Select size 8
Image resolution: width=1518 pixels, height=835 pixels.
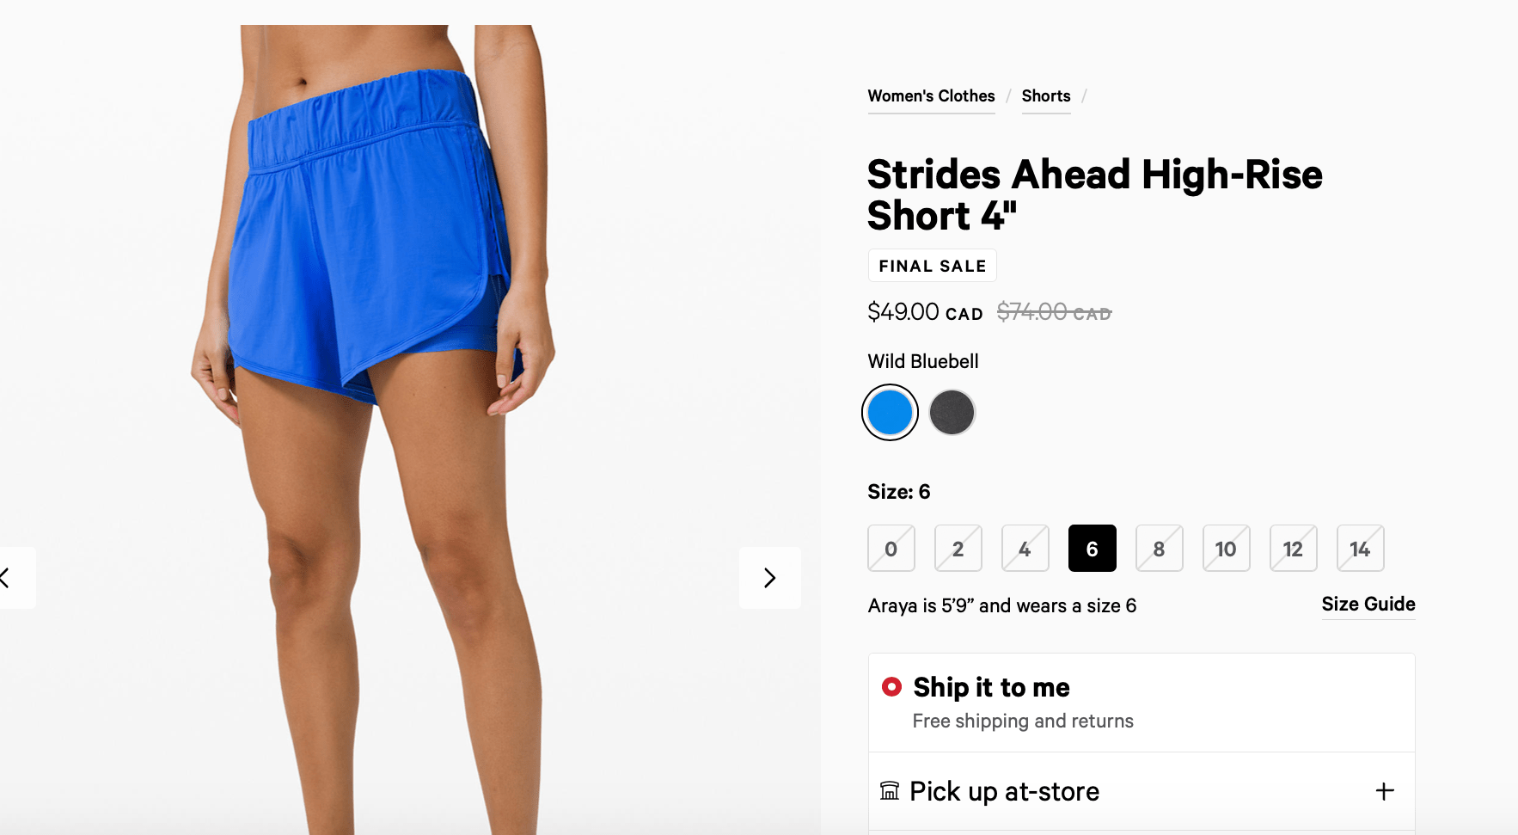point(1160,549)
